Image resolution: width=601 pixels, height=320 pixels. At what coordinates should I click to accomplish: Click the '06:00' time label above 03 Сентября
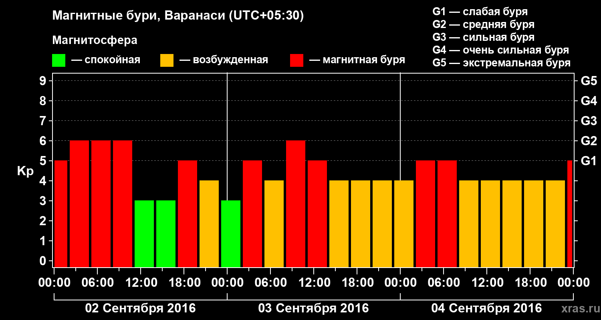click(270, 282)
